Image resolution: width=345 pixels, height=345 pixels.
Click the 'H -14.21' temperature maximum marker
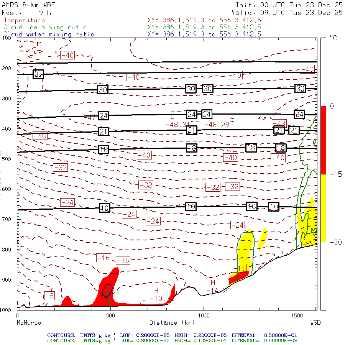pyautogui.click(x=218, y=287)
